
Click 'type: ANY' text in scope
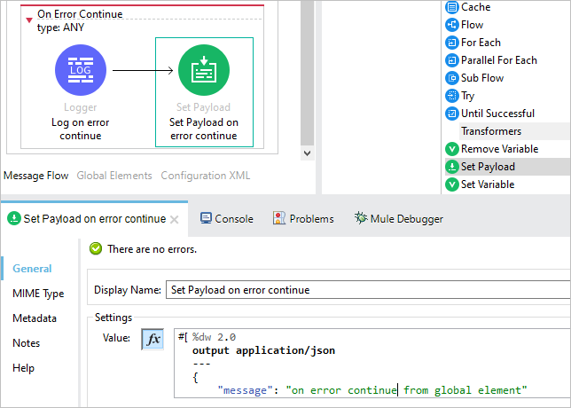click(60, 27)
